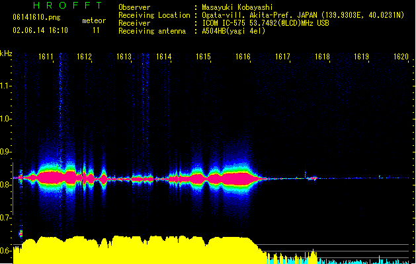Click the 1620 time axis marker
This screenshot has height=264, width=416.
pyautogui.click(x=401, y=56)
